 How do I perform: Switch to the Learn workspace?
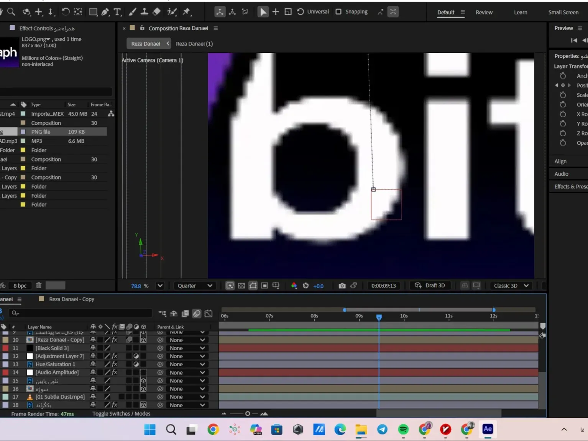pos(521,12)
